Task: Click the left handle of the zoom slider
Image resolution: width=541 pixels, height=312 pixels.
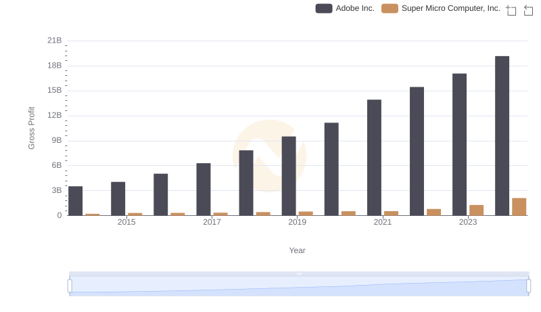Action: click(70, 286)
